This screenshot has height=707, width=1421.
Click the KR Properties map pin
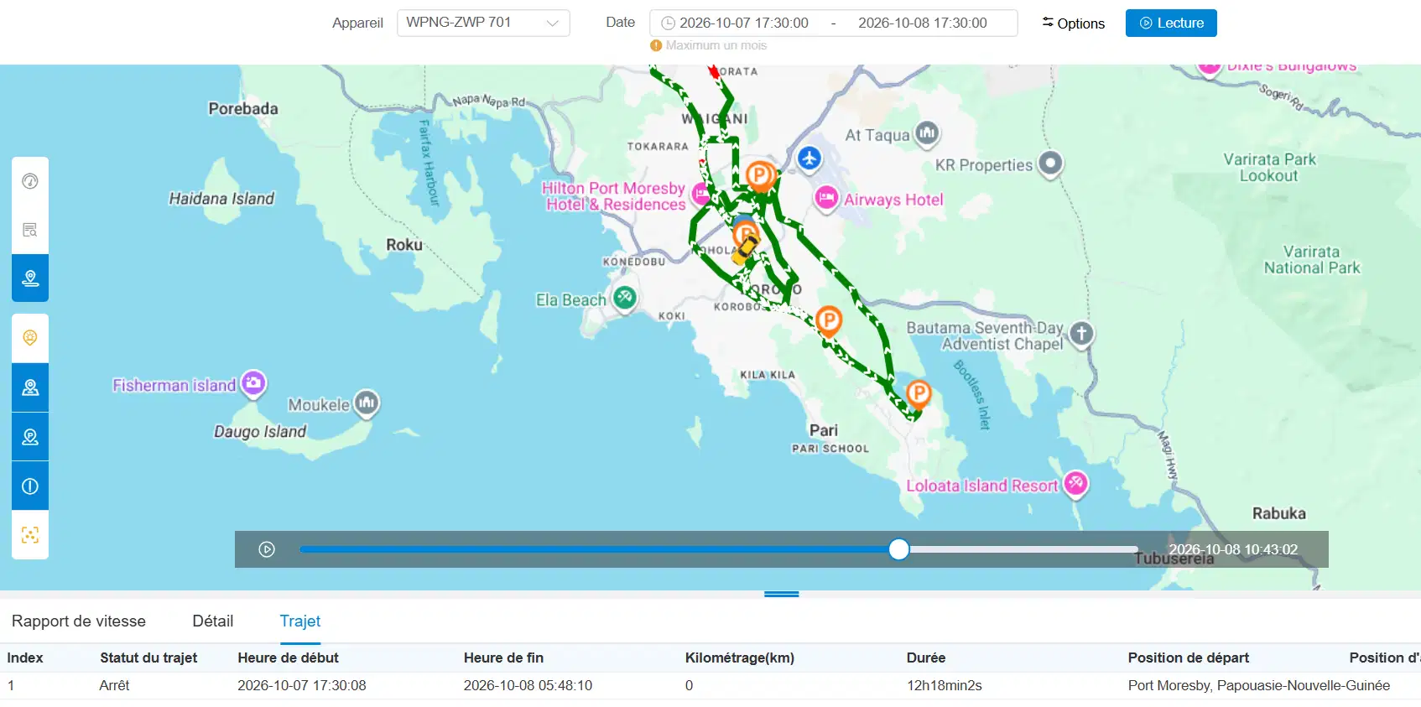[x=1050, y=164]
